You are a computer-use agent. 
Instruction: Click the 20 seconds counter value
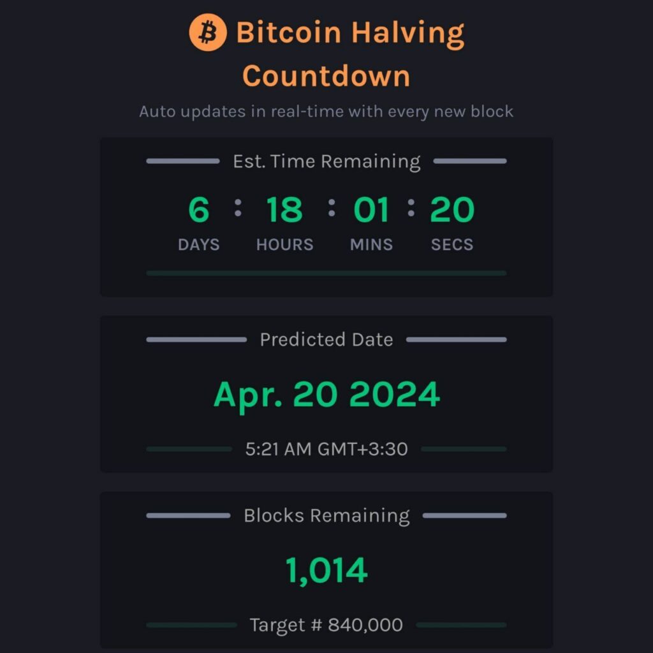tap(452, 209)
